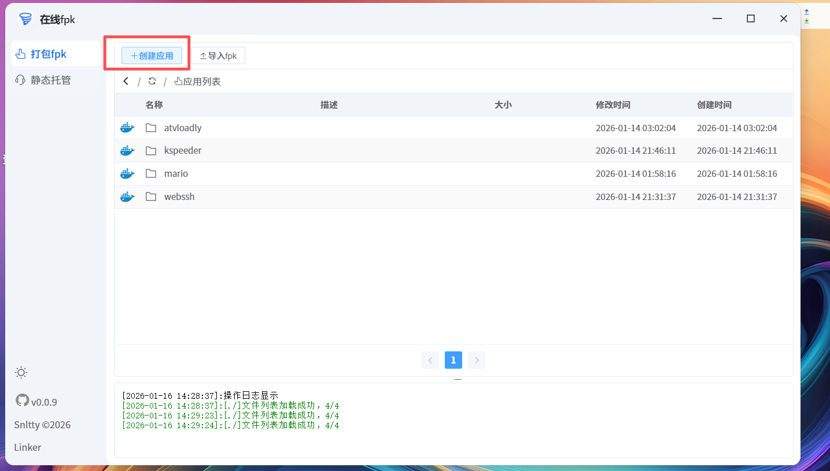Click the 应用列表 breadcrumb item
The image size is (830, 471).
(x=198, y=81)
